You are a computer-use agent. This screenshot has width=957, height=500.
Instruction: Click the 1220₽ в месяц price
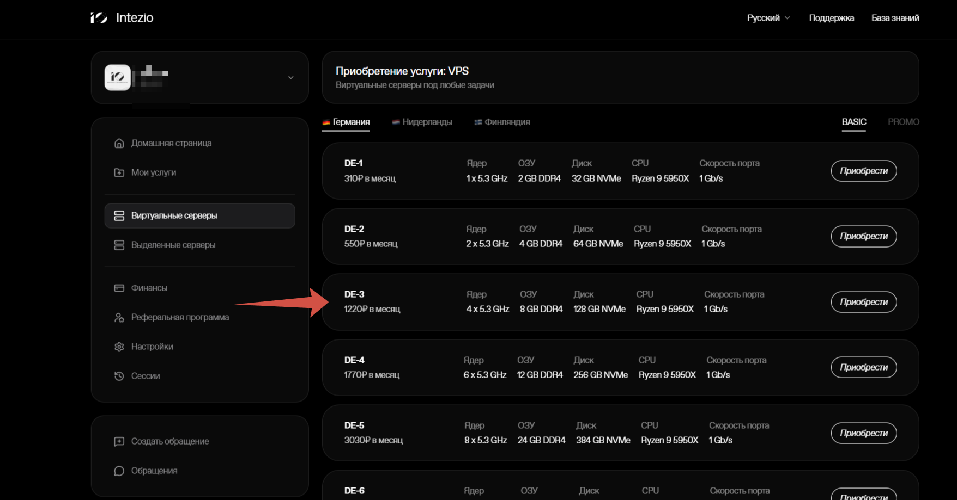[372, 309]
